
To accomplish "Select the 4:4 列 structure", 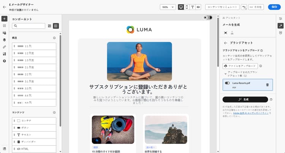I will 34,96.
